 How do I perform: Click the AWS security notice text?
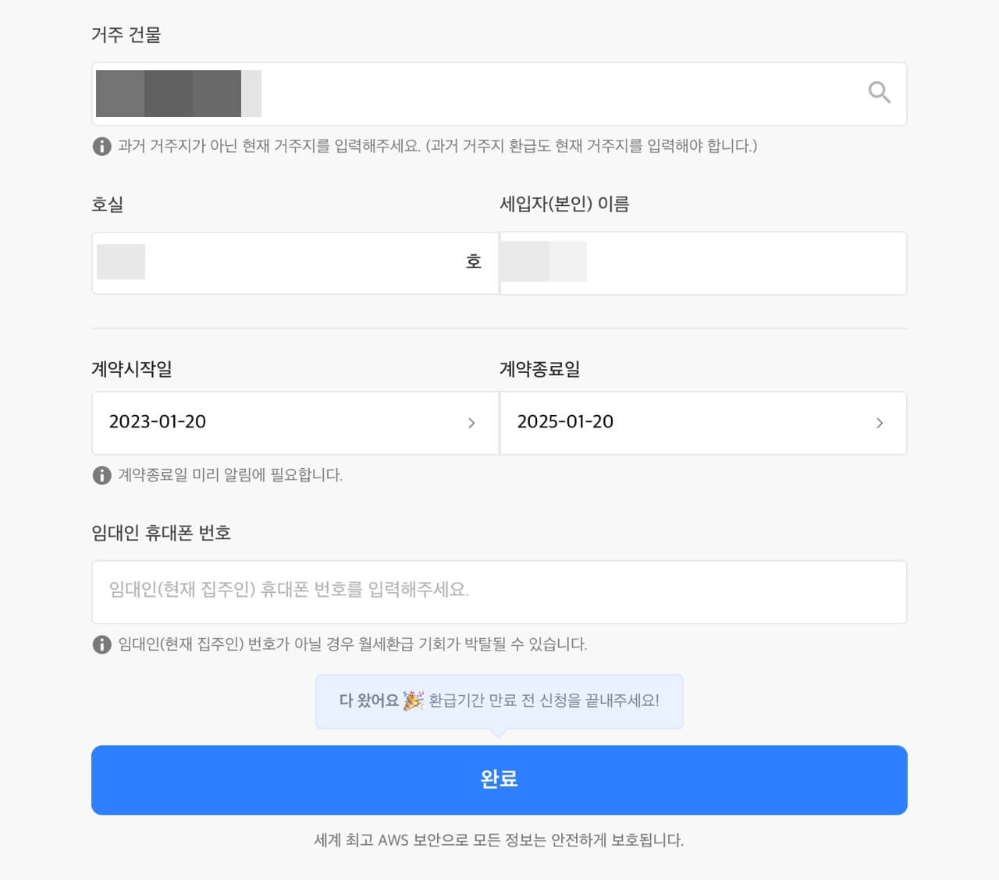coord(499,840)
